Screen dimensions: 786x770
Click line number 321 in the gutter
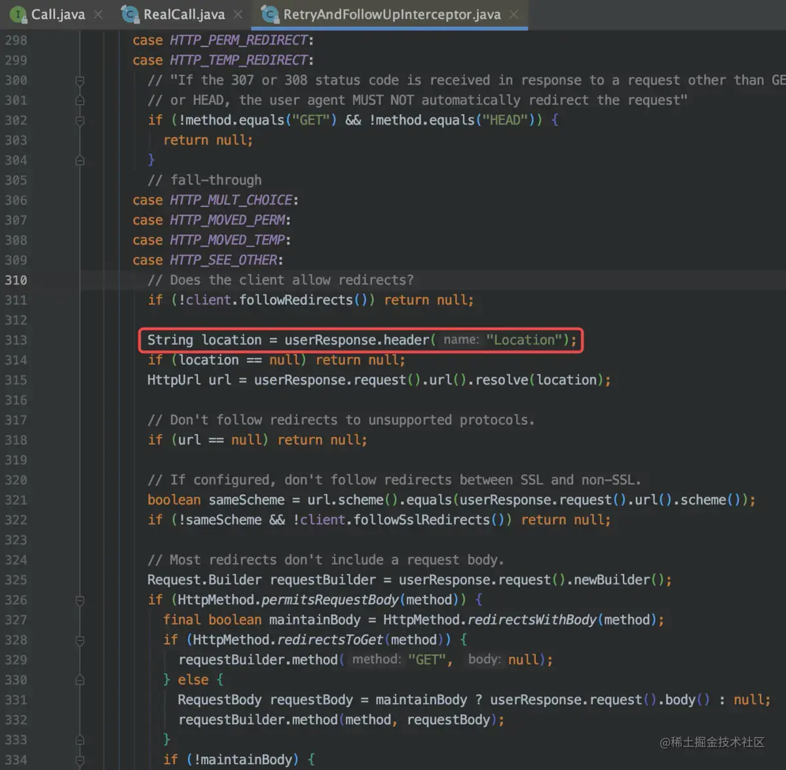click(x=16, y=500)
